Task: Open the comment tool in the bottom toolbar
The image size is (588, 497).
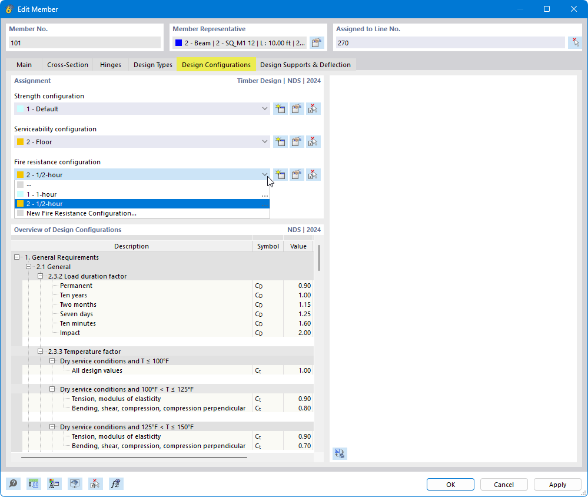Action: tap(13, 483)
